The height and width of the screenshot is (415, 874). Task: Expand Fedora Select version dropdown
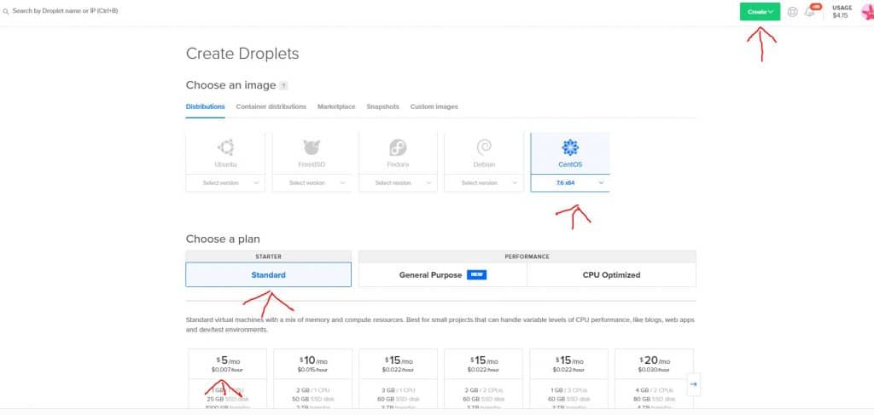pos(398,183)
